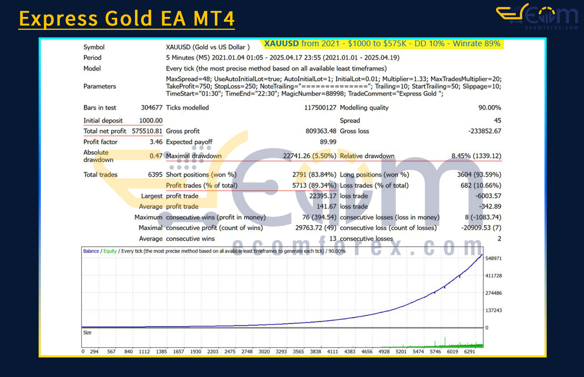The image size is (584, 377).
Task: Click the Equity legend label on the chart
Action: pyautogui.click(x=110, y=251)
